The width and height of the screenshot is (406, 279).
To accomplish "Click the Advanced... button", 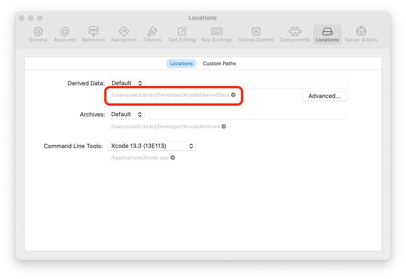I will click(x=324, y=96).
